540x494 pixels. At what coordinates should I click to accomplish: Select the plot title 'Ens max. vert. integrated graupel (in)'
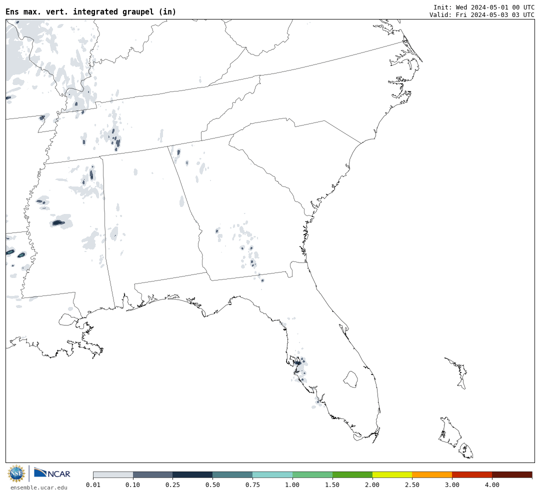point(91,11)
